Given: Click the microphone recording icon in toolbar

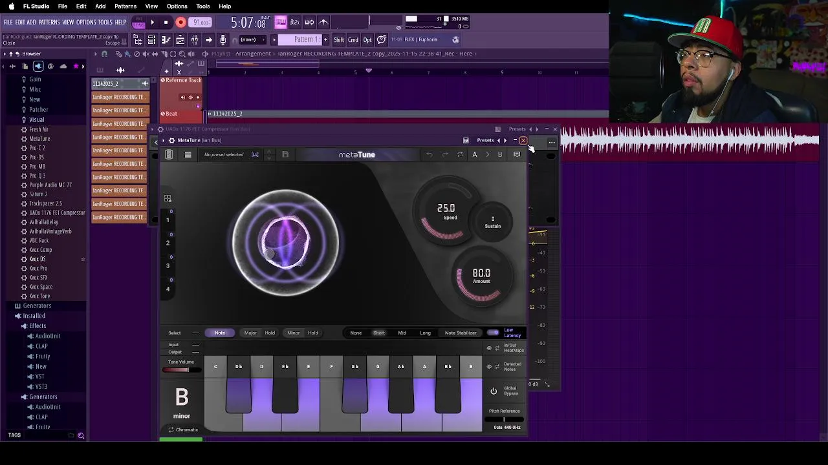Looking at the screenshot, I should pyautogui.click(x=223, y=40).
